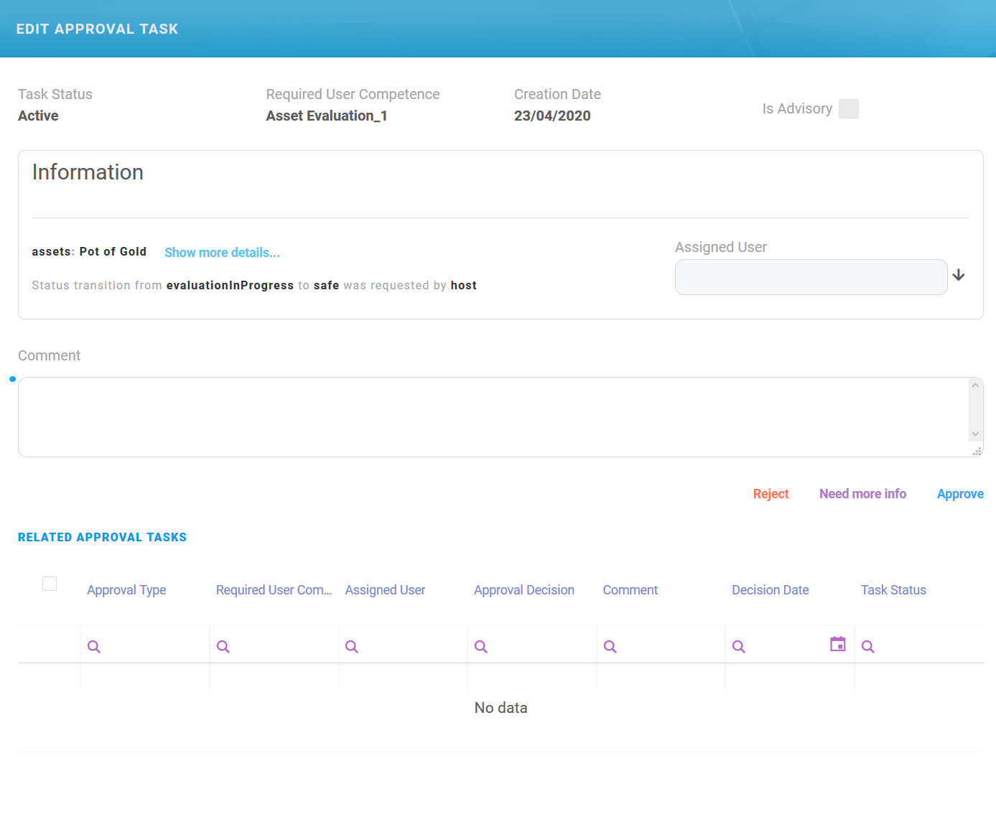Open the Assigned User dropdown arrow
This screenshot has width=996, height=822.
(959, 275)
